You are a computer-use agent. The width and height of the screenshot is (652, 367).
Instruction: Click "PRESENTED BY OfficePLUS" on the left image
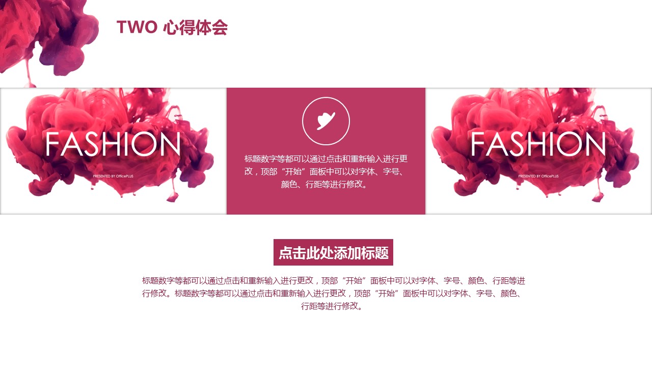(113, 176)
